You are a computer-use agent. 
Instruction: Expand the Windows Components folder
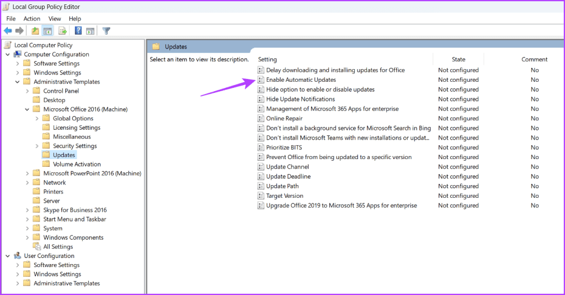(27, 238)
